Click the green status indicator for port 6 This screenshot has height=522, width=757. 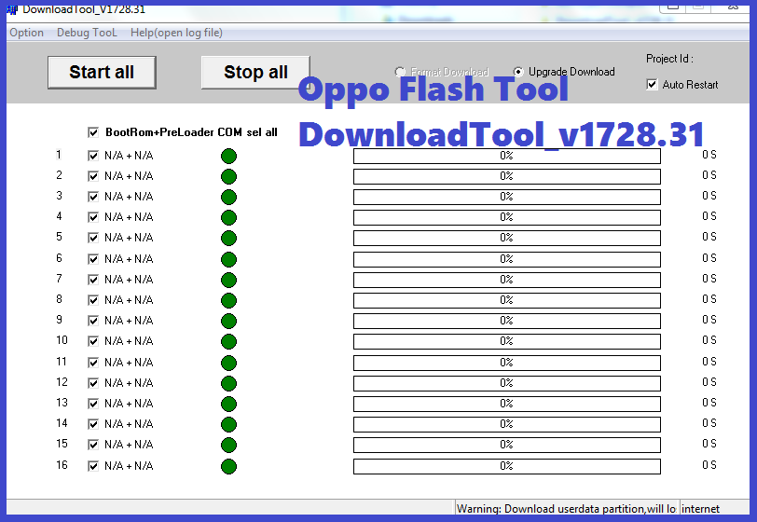point(228,260)
